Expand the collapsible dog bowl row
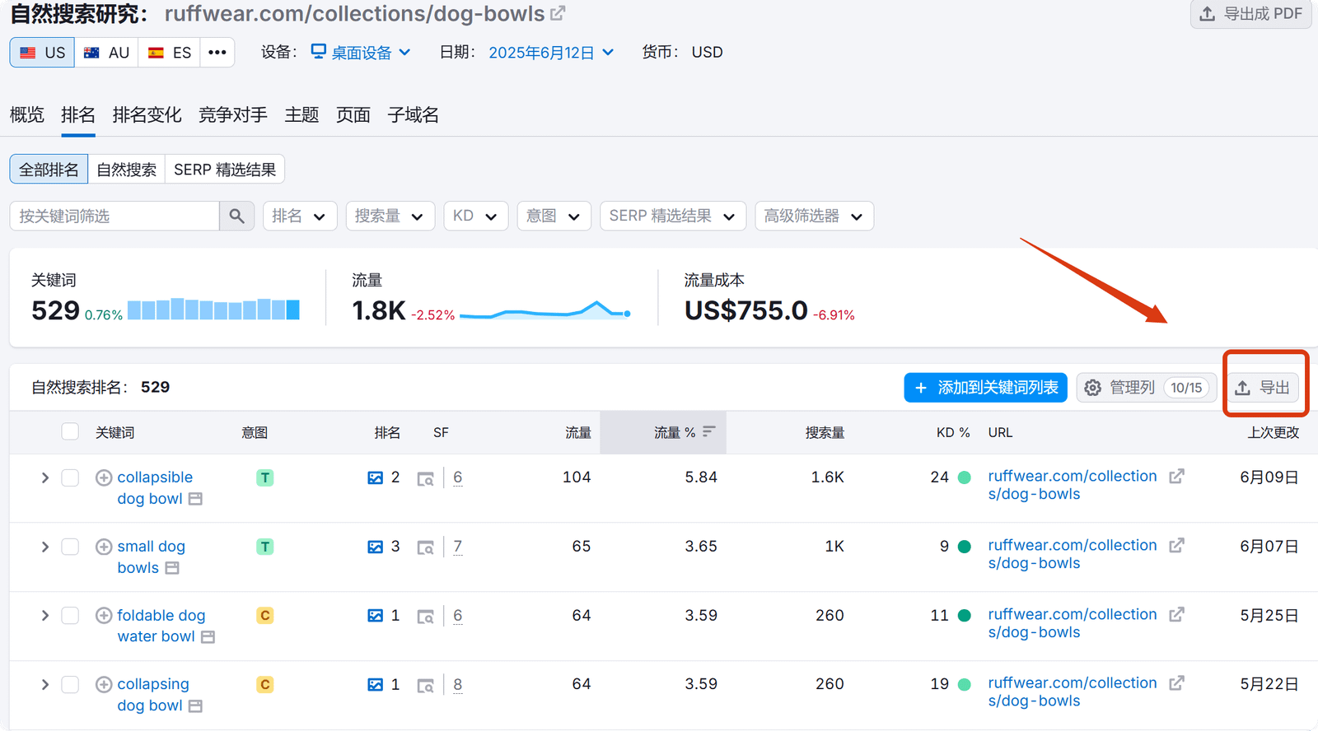The height and width of the screenshot is (731, 1318). [x=45, y=477]
